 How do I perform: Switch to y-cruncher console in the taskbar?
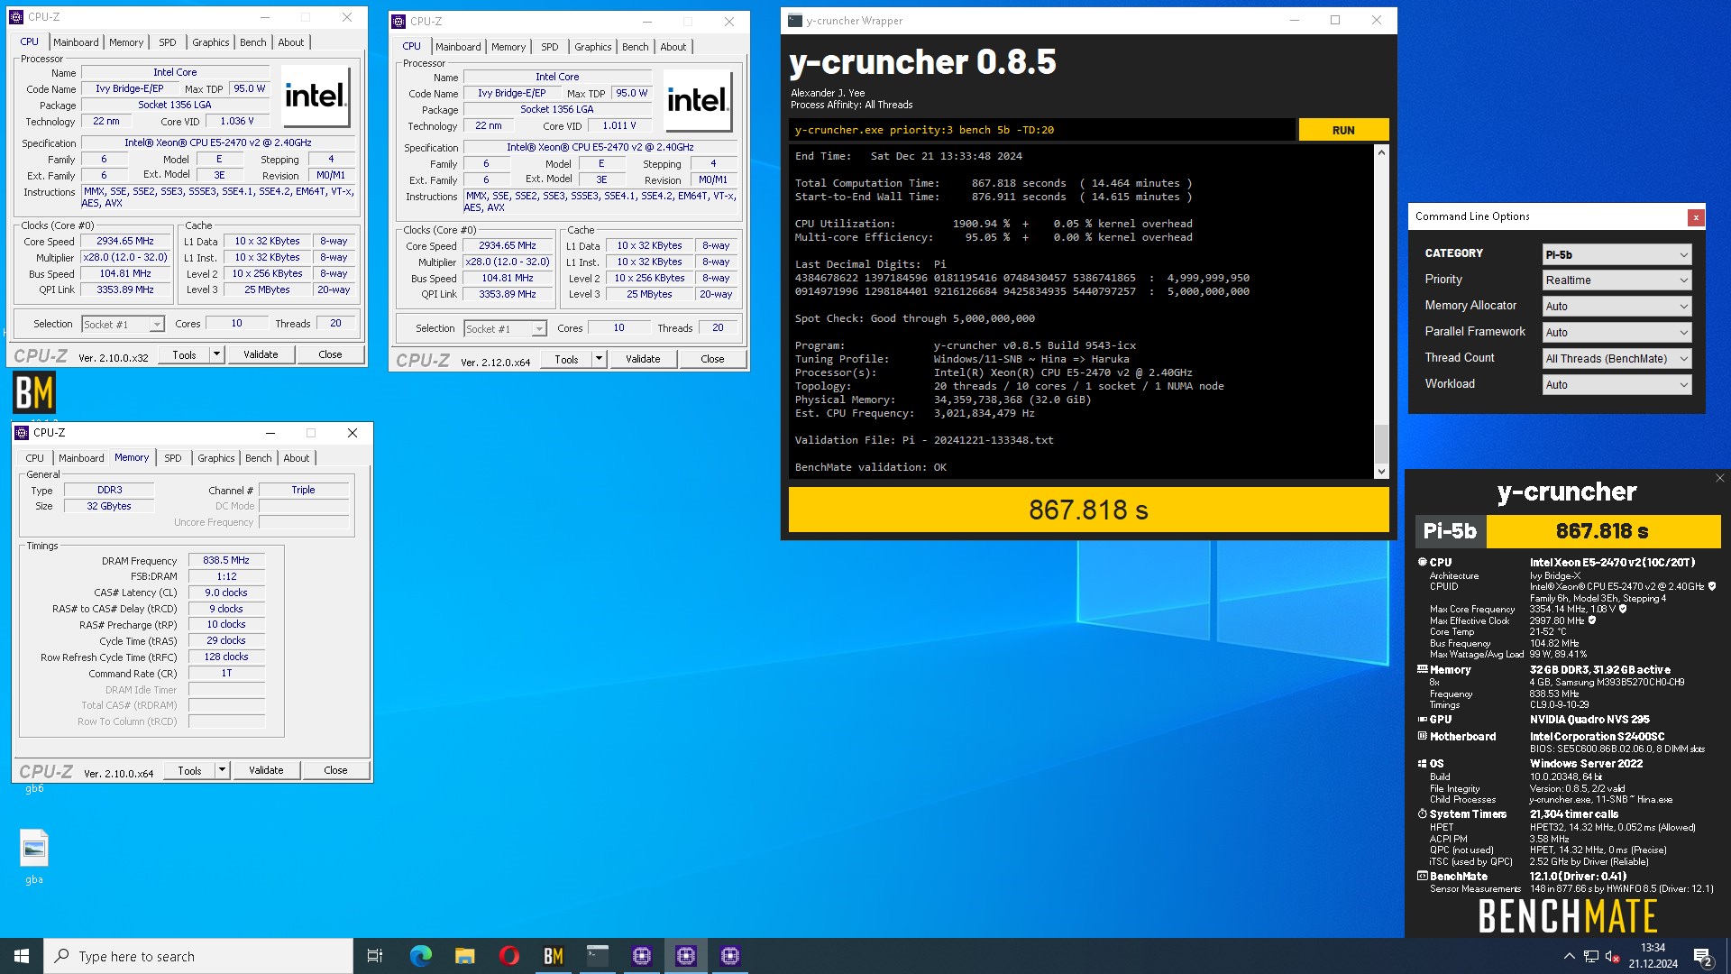point(598,956)
